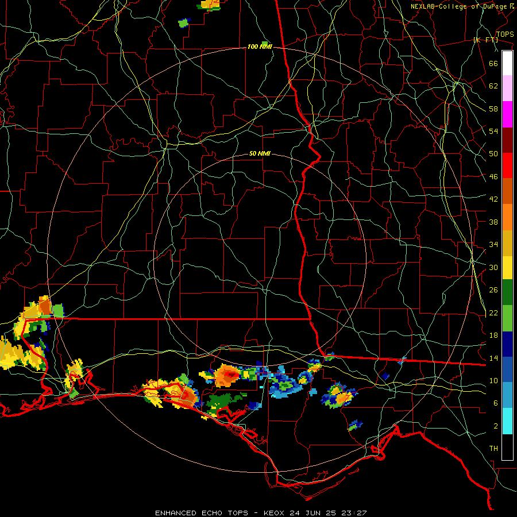Image resolution: width=517 pixels, height=517 pixels.
Task: Select the burnt orange legend swatch
Action: click(x=507, y=191)
